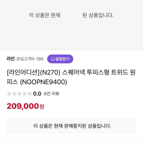Select the fourth gray rating star
Image resolution: width=143 pixels, height=143 pixels.
(24, 94)
